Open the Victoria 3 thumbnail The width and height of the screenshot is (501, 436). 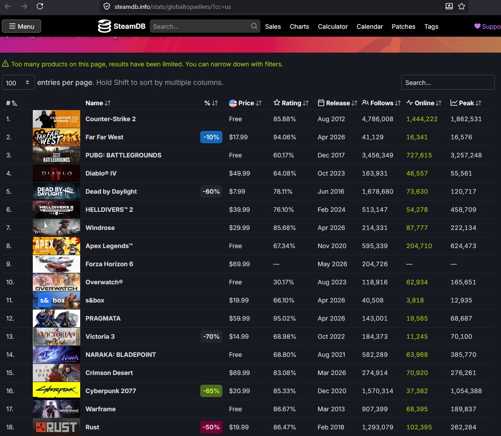(57, 337)
